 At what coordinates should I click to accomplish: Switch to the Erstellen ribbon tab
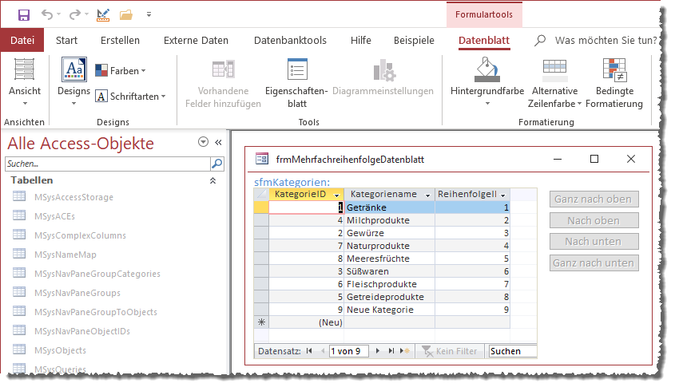[x=120, y=41]
